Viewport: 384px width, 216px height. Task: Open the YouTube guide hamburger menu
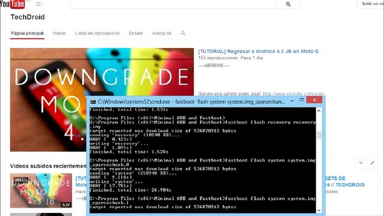click(x=39, y=4)
